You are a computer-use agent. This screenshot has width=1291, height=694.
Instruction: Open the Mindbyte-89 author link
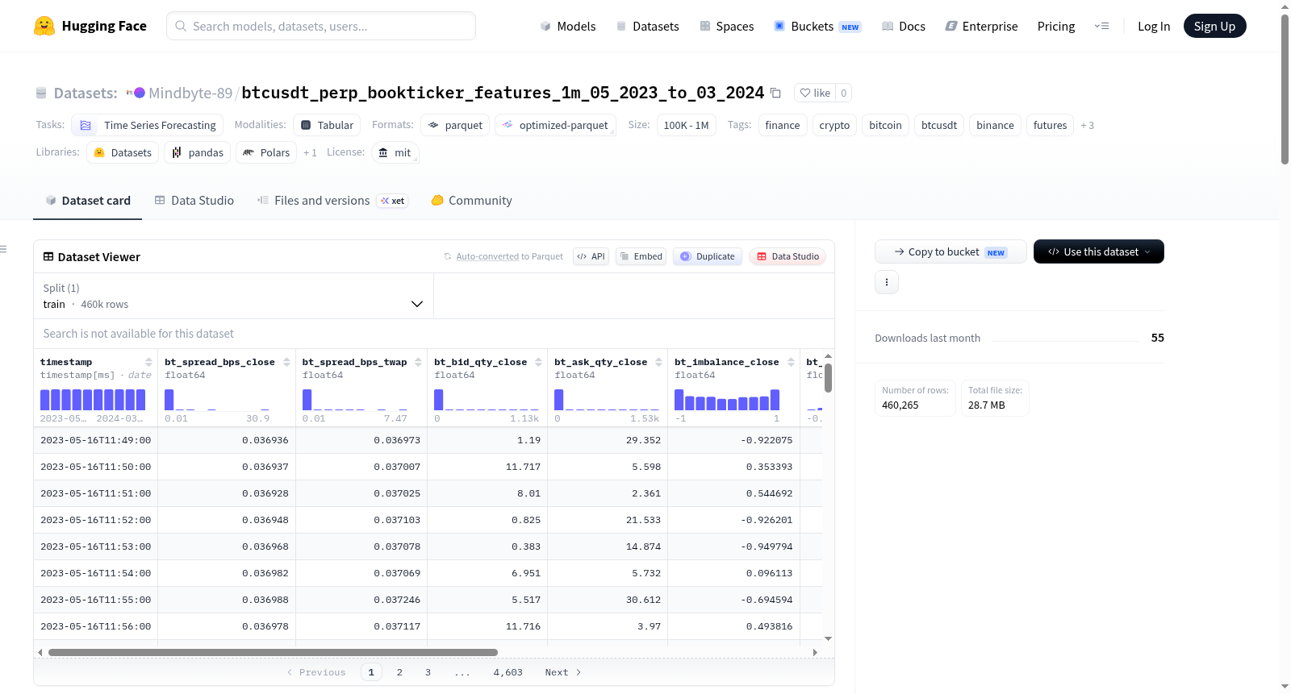[x=190, y=93]
